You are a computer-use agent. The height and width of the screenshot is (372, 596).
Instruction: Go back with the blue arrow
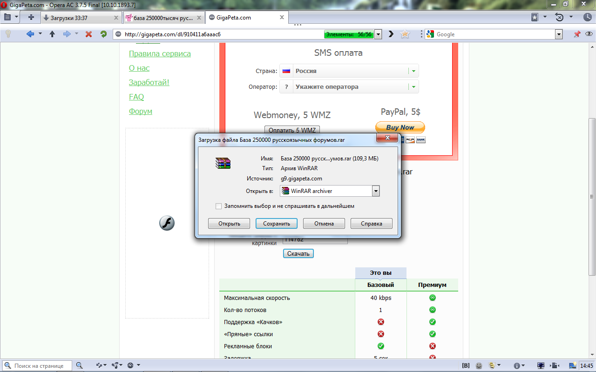(30, 34)
